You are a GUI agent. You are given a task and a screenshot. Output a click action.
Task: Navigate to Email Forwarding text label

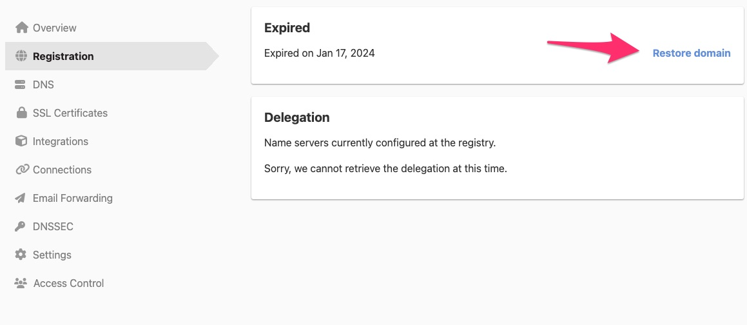click(73, 198)
